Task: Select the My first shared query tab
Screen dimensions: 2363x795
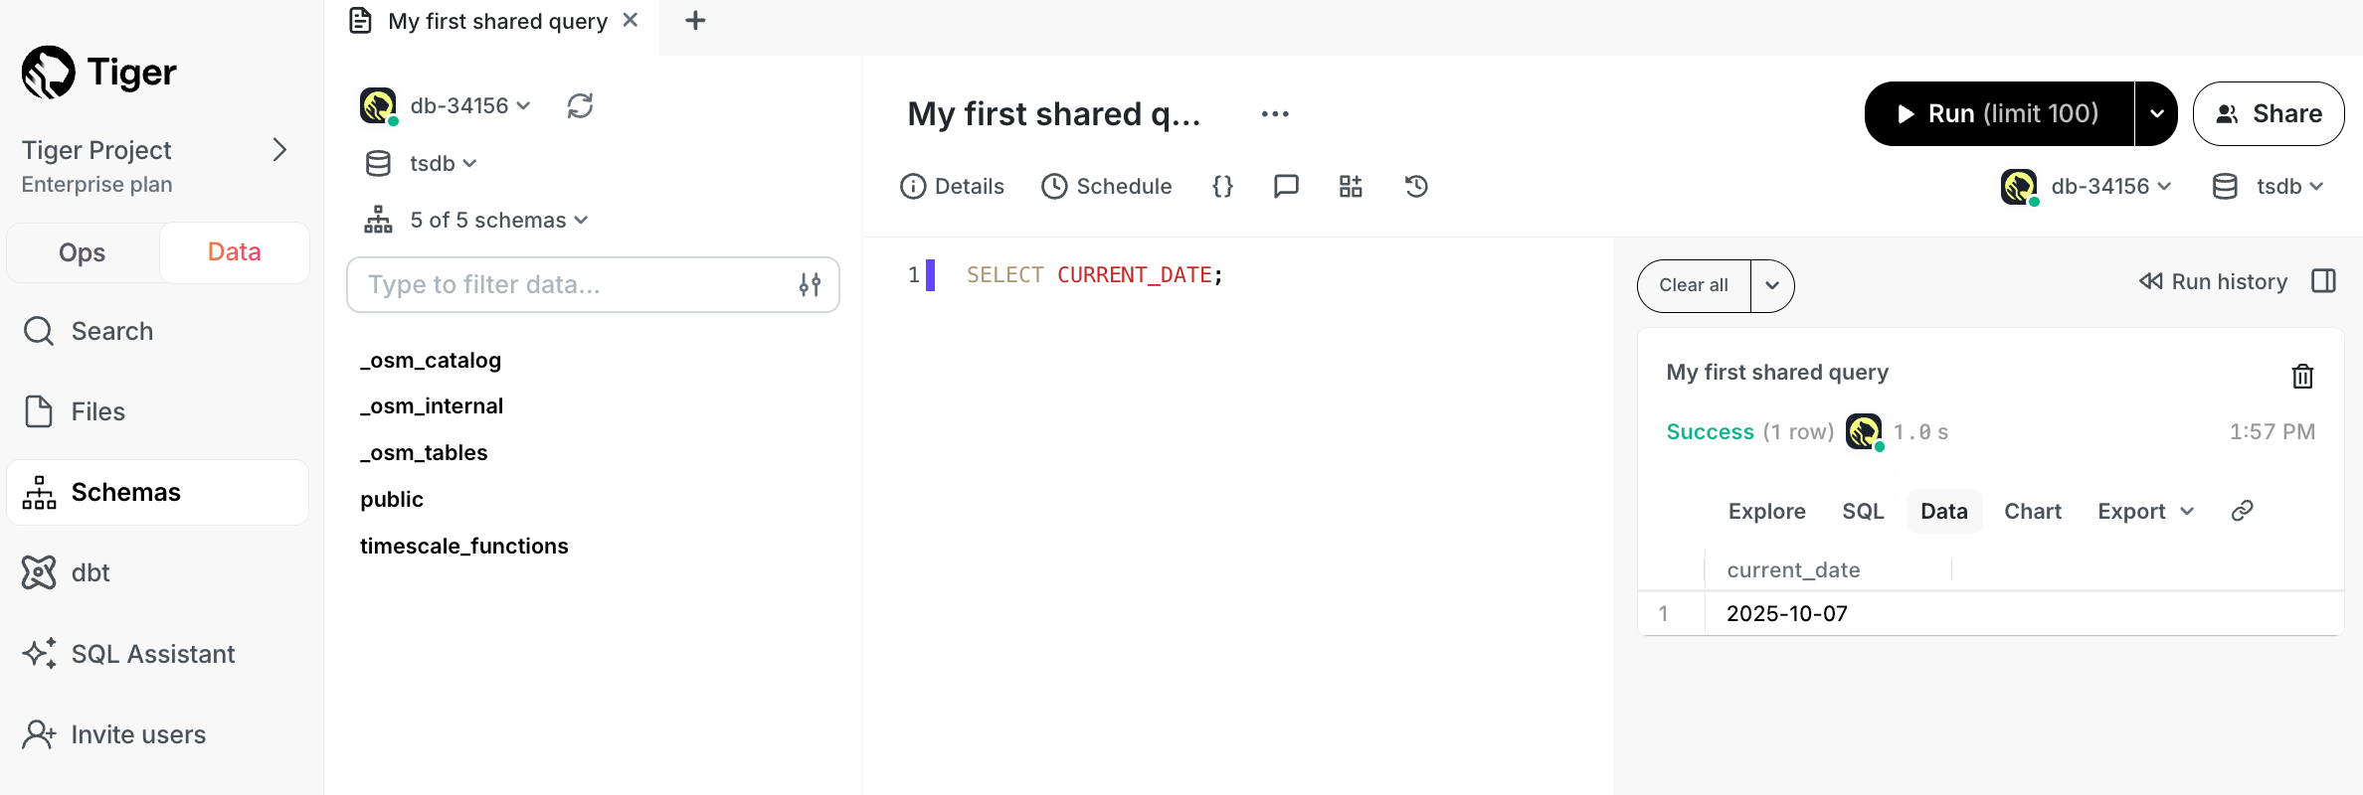Action: [493, 21]
